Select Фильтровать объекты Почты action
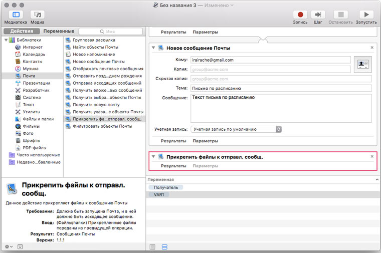Viewport: 381px width, 253px height. pyautogui.click(x=102, y=126)
